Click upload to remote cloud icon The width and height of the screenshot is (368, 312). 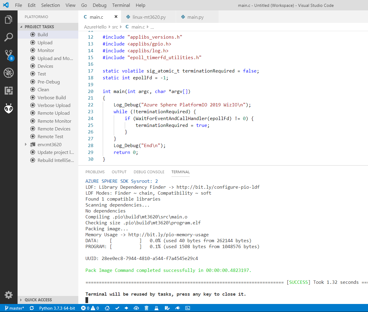(136, 308)
